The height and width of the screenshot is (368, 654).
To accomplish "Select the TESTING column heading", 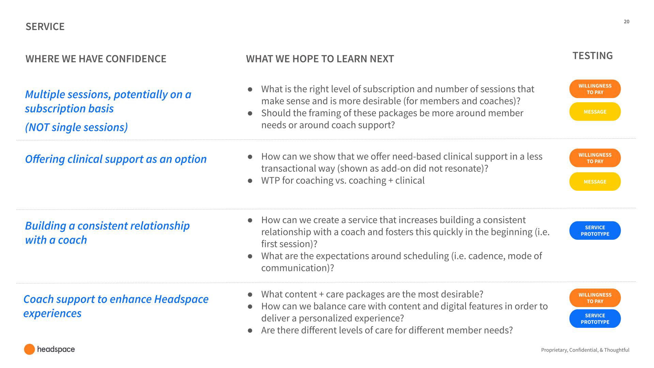I will (592, 56).
